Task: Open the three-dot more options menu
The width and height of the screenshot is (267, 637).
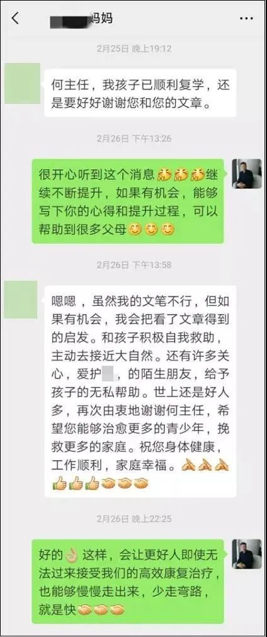Action: tap(246, 19)
